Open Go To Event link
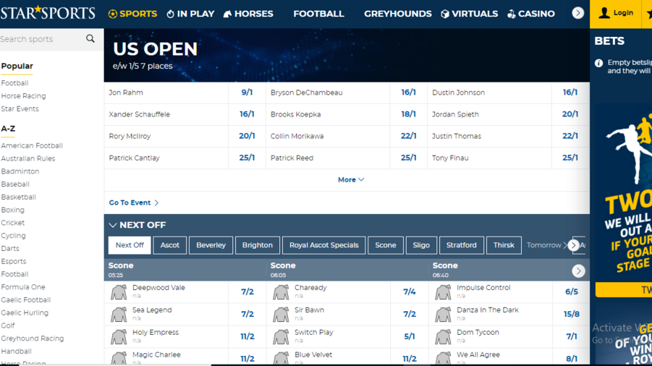 tap(134, 203)
